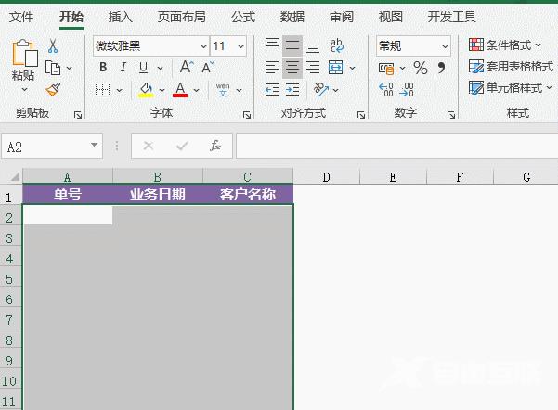
Task: Click the 套用表格格式 button
Action: click(512, 67)
